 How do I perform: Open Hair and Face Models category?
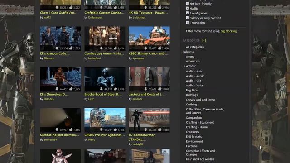(x=200, y=159)
